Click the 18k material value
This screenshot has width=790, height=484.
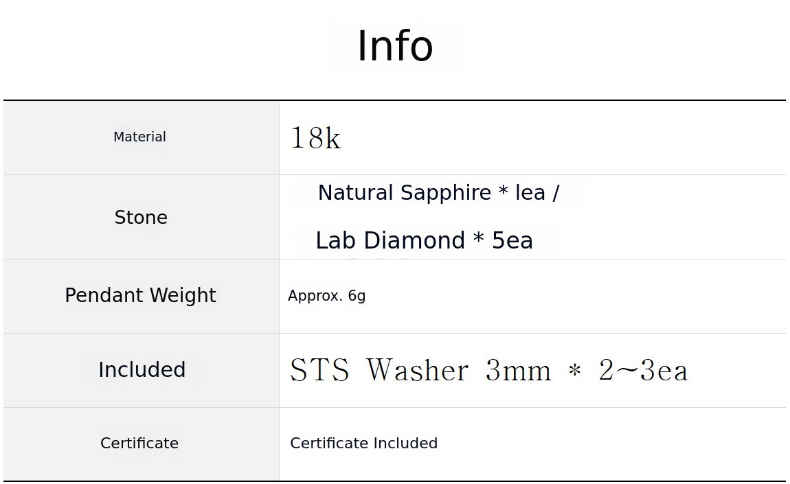coord(315,138)
